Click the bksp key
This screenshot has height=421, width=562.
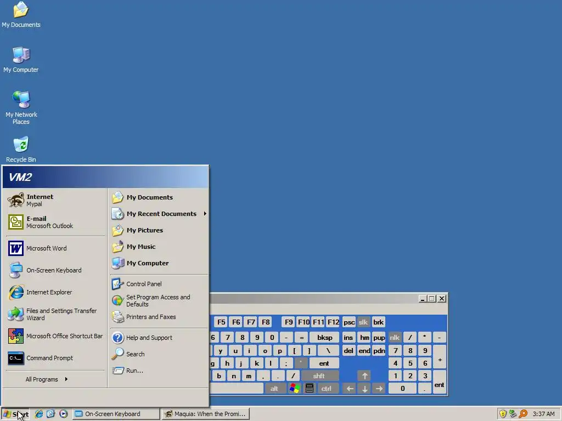[325, 338]
